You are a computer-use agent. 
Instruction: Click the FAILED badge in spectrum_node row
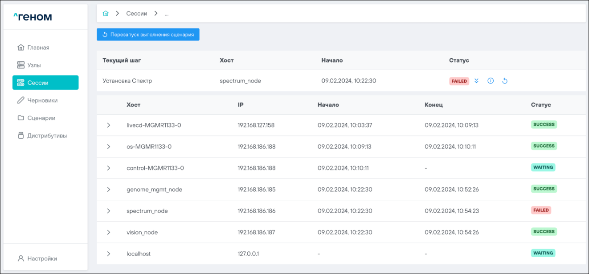(540, 210)
